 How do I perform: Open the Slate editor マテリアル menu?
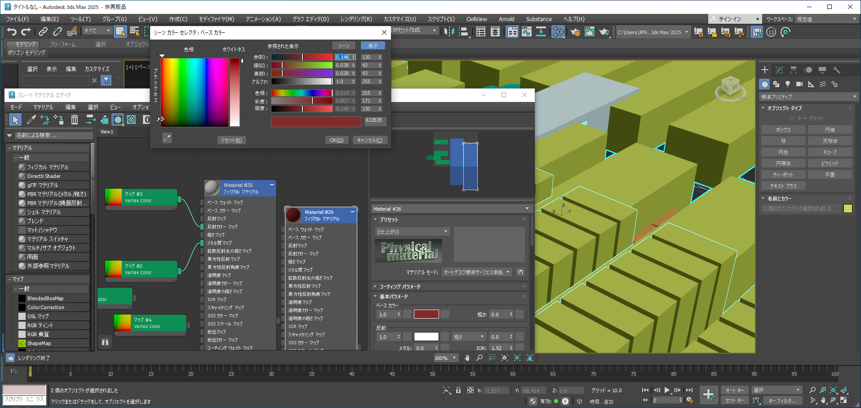pyautogui.click(x=43, y=107)
